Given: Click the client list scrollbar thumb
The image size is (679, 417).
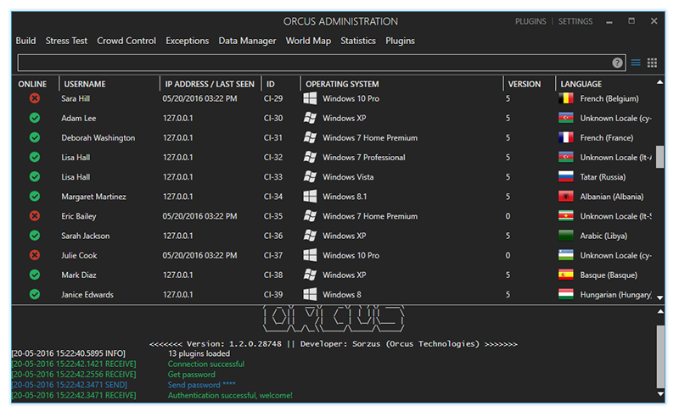Looking at the screenshot, I should 659,157.
